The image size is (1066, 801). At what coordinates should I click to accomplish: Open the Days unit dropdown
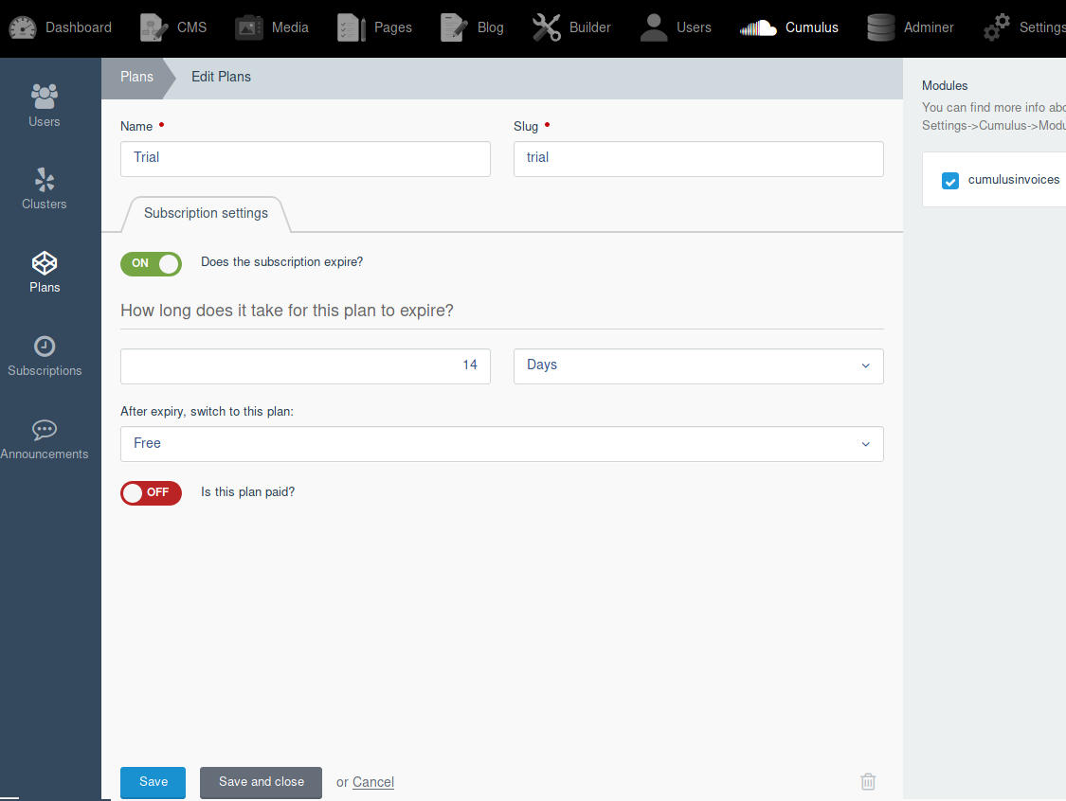698,366
